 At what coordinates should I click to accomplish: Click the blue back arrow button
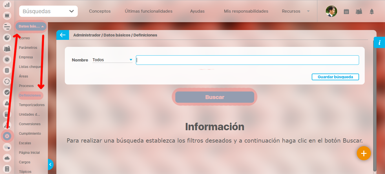[63, 35]
